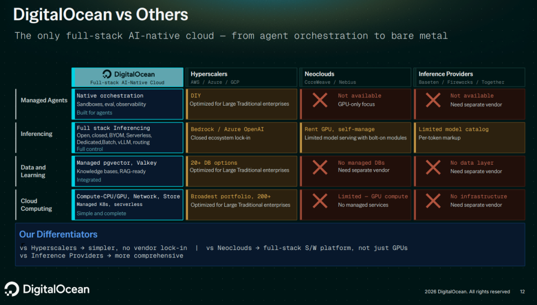Click the Inferencing row label
This screenshot has height=305, width=537.
36,134
